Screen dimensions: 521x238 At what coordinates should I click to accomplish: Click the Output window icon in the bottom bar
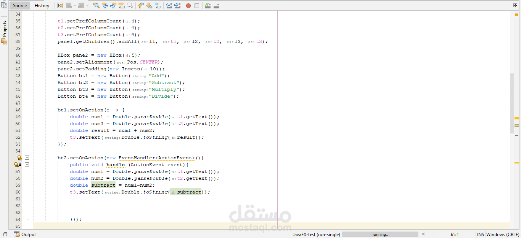click(17, 234)
